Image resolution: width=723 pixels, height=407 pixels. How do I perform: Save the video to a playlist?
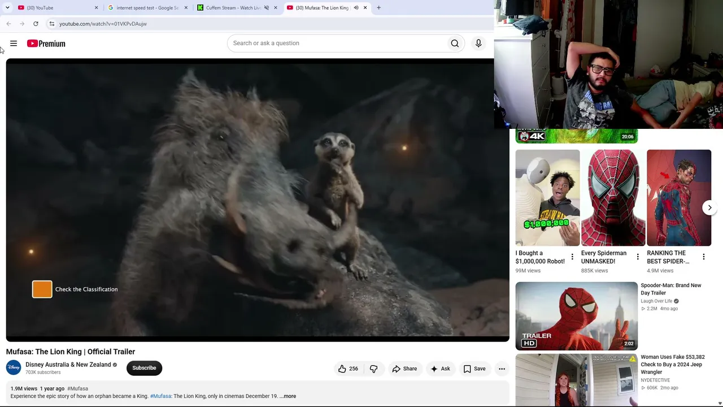tap(474, 369)
